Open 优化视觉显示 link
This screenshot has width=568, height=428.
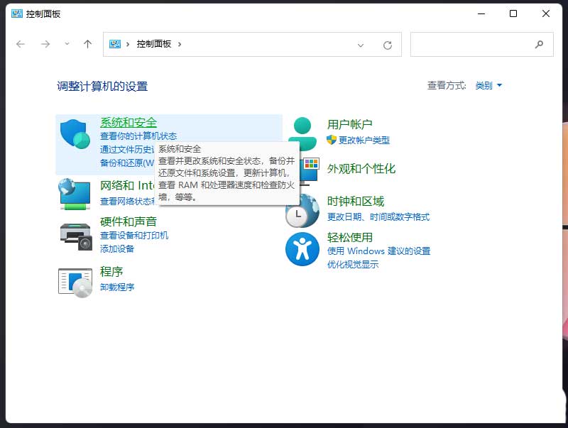353,265
